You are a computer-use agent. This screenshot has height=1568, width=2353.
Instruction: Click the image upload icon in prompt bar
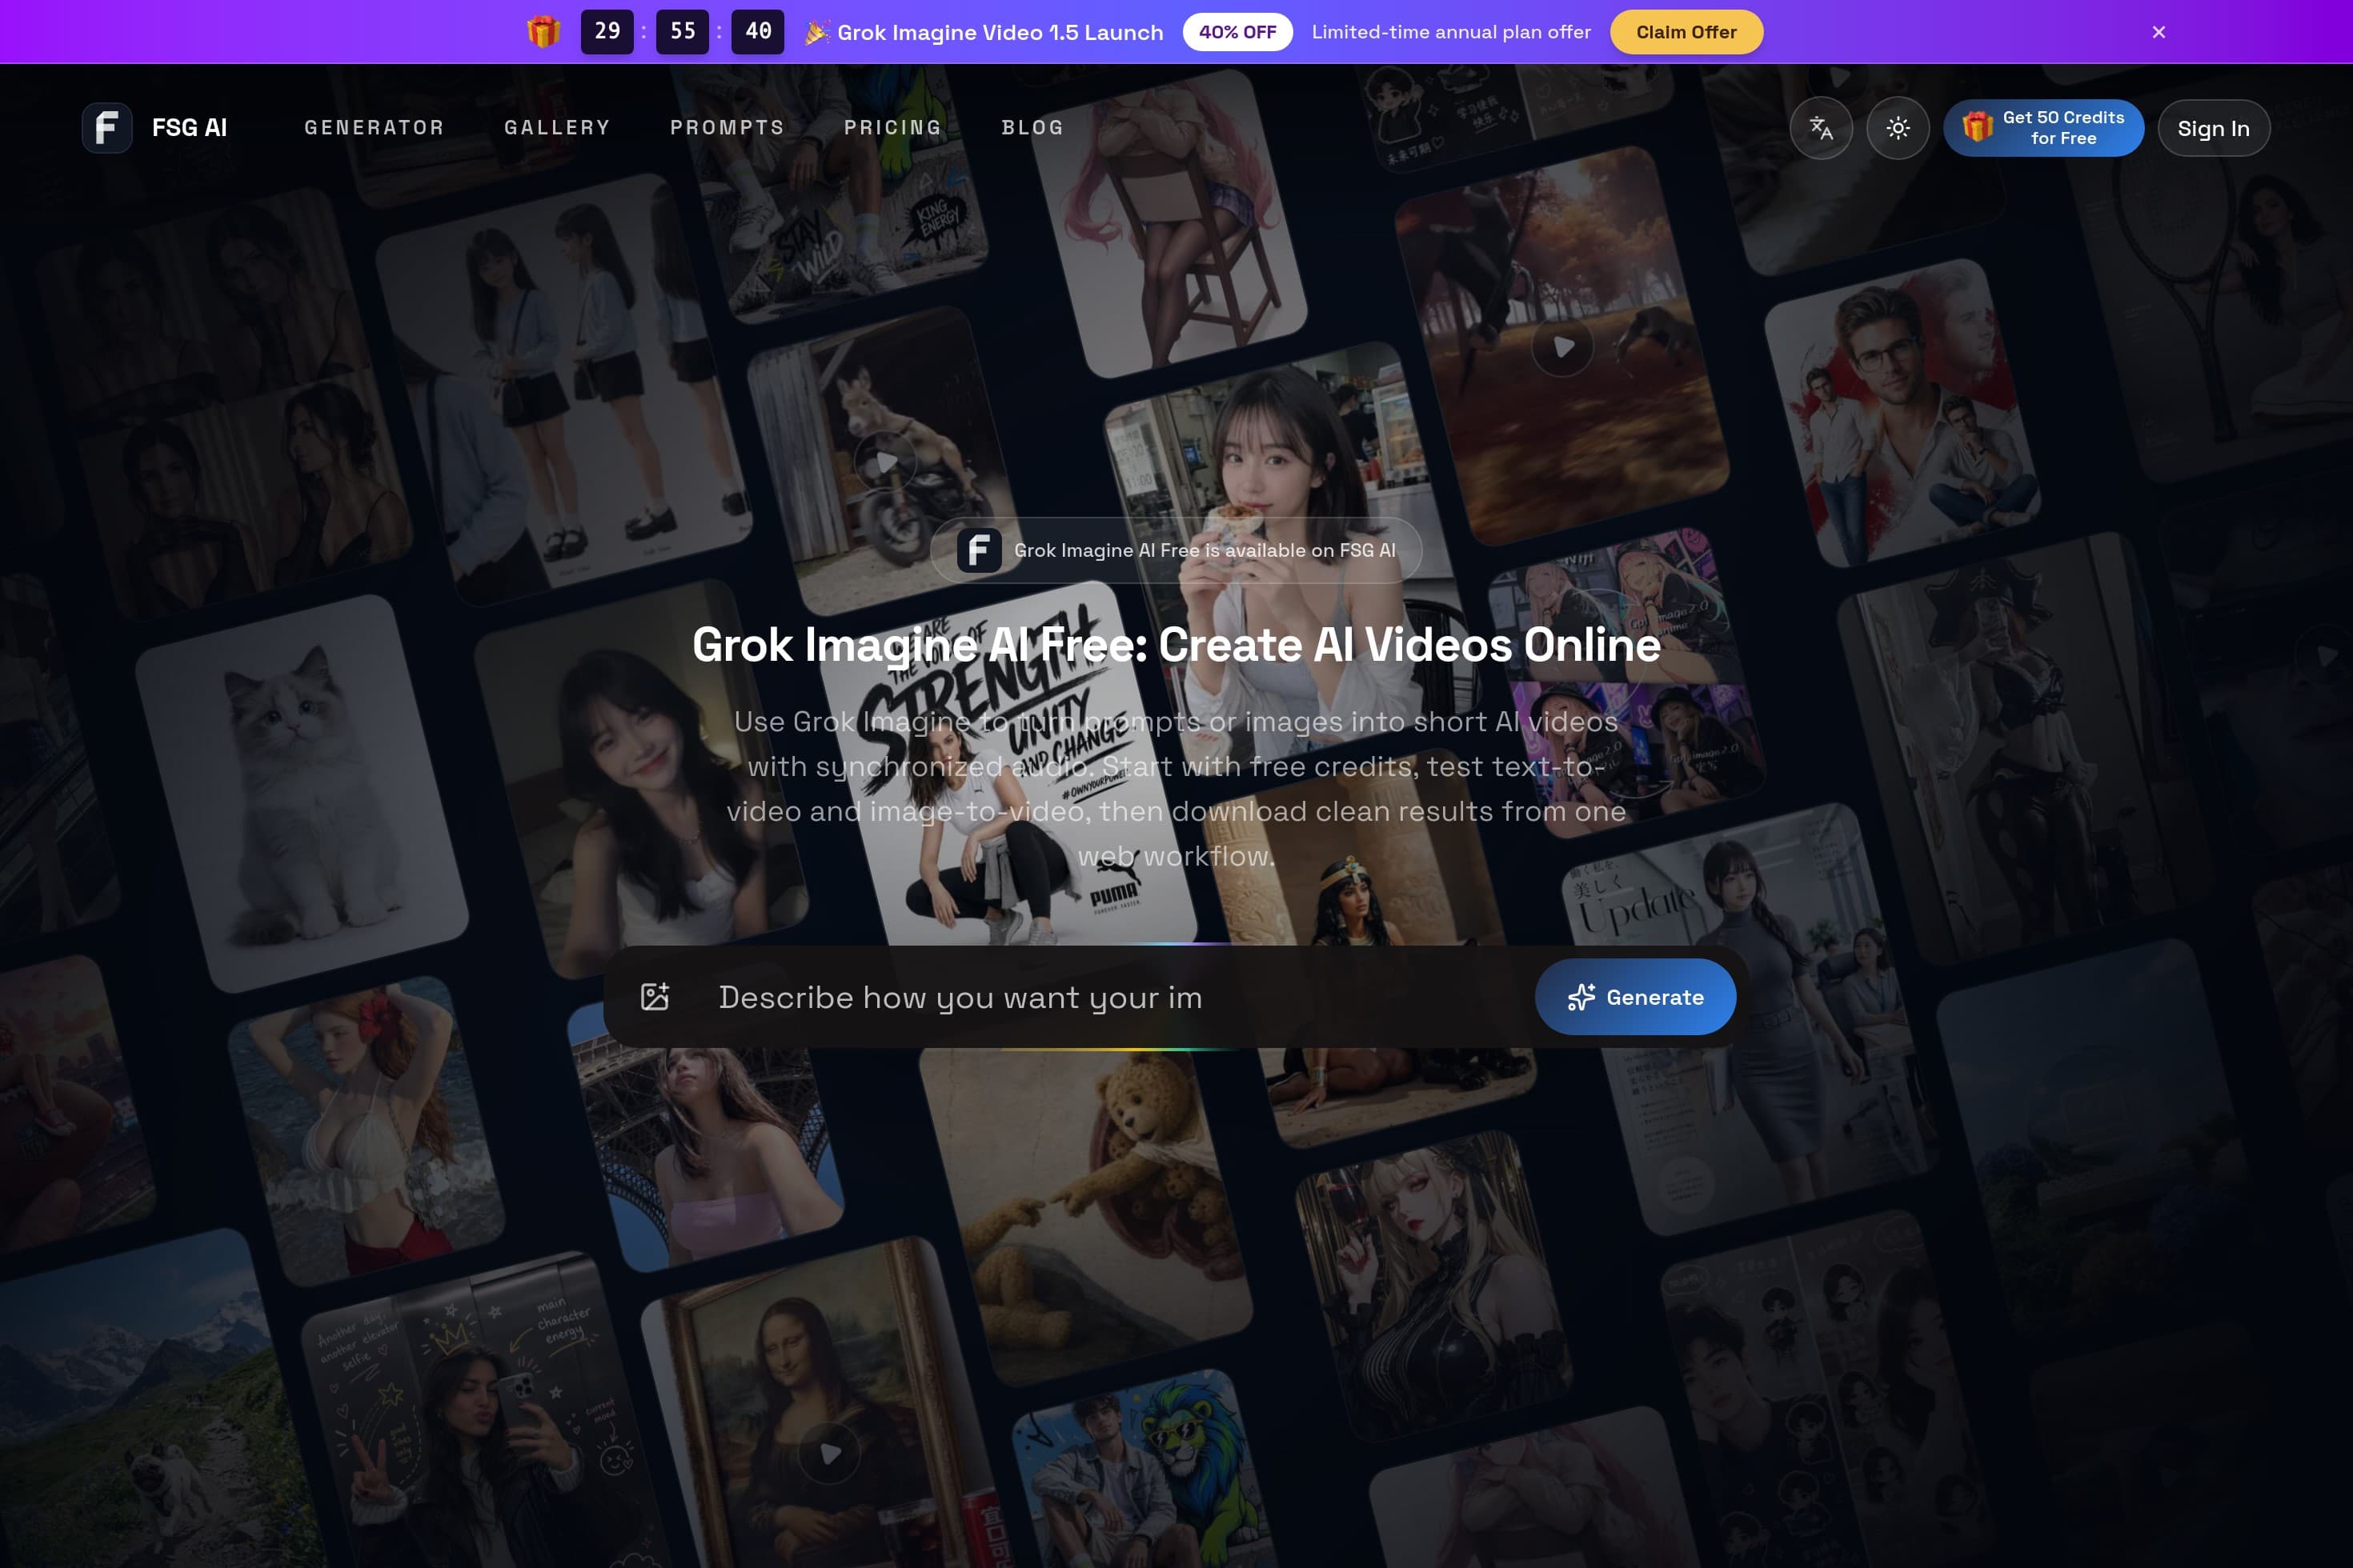655,997
